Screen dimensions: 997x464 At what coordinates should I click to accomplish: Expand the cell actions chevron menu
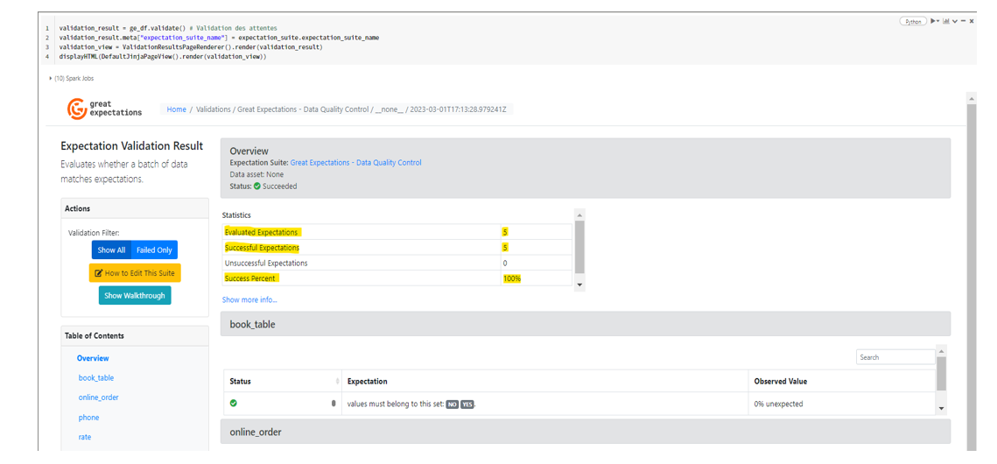[x=955, y=22]
